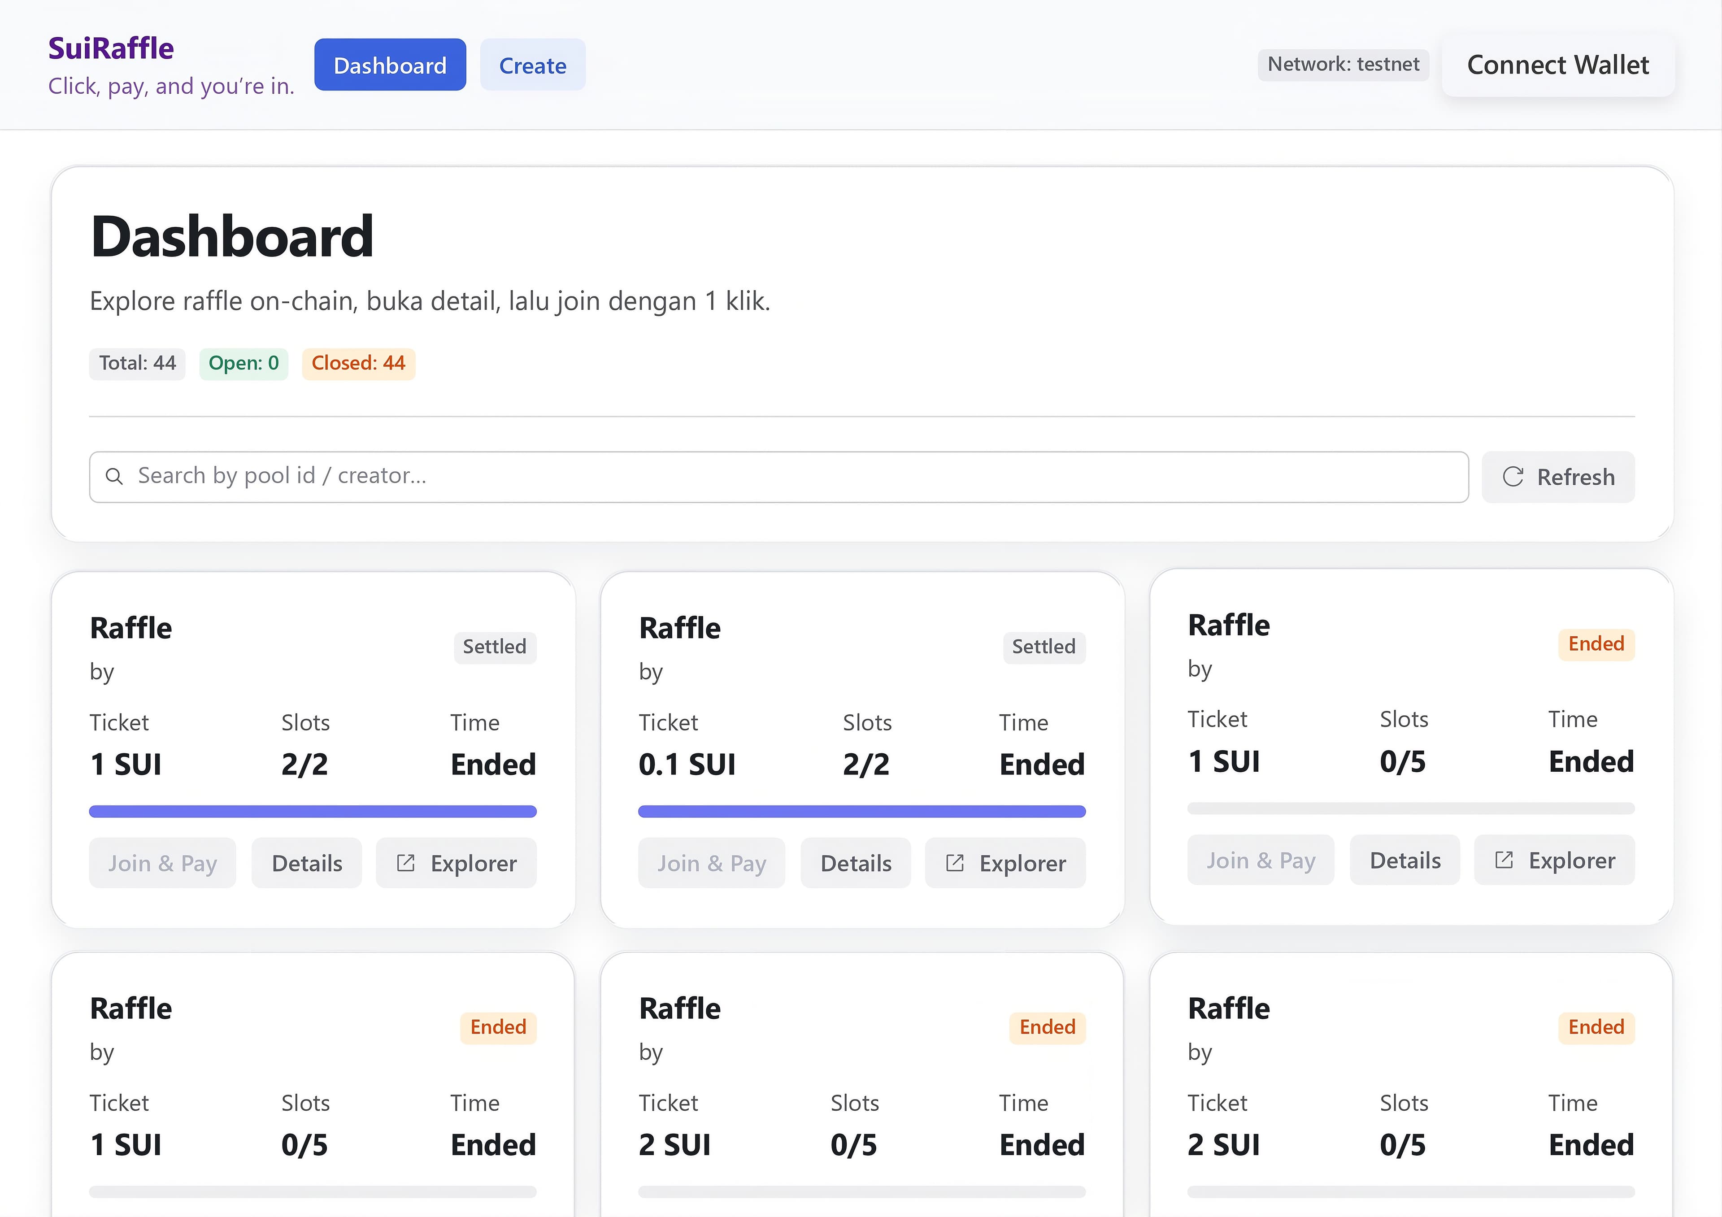Open Explorer for 0.1 SUI raffle
1722x1217 pixels.
1006,863
